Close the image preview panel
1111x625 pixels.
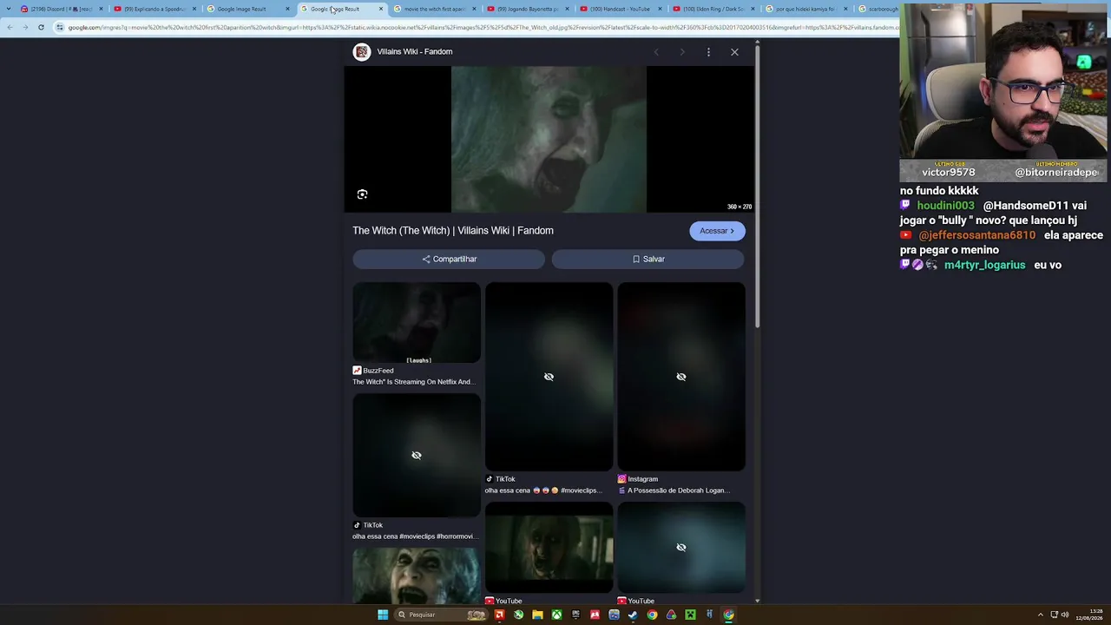point(734,52)
